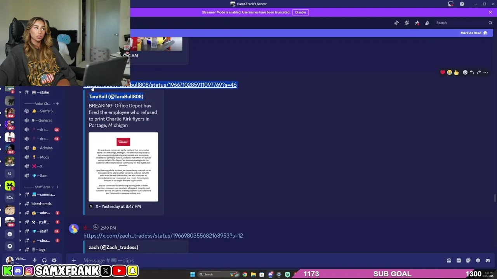
Task: Open zach (@Zach_tradess) embed author link
Action: [x=113, y=247]
